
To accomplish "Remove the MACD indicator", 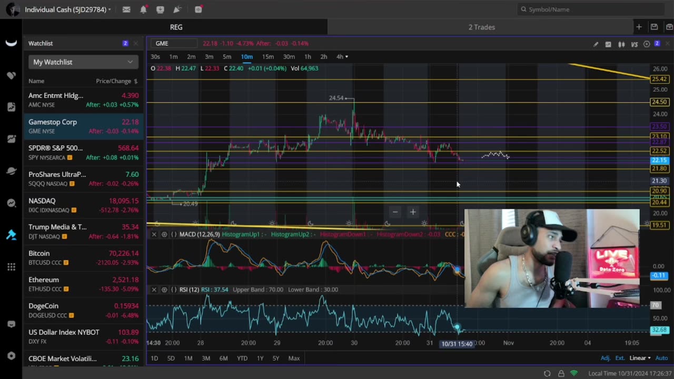I will pyautogui.click(x=154, y=234).
